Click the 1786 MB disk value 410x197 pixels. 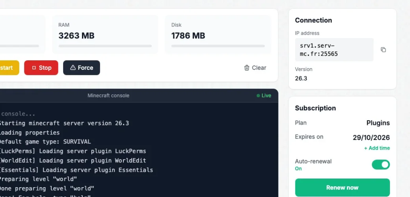188,35
